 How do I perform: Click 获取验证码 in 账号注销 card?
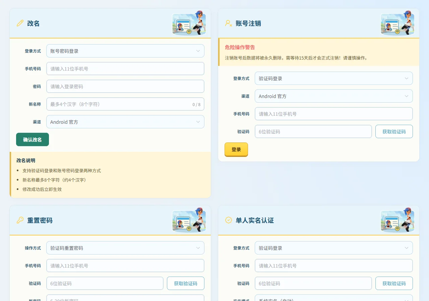click(394, 131)
